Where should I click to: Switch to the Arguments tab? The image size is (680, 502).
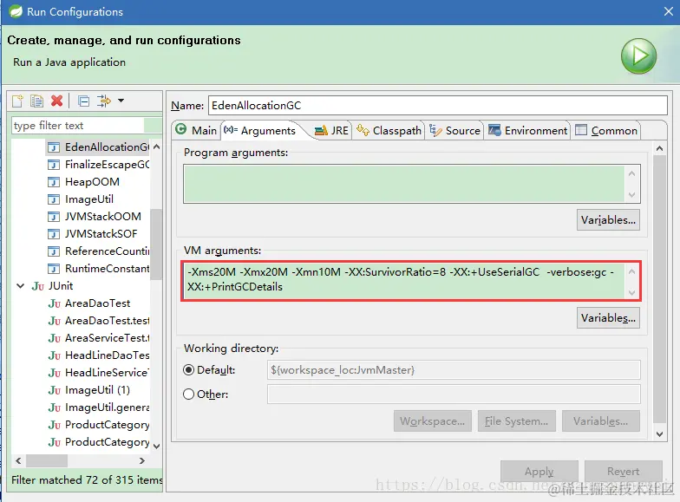pos(260,130)
